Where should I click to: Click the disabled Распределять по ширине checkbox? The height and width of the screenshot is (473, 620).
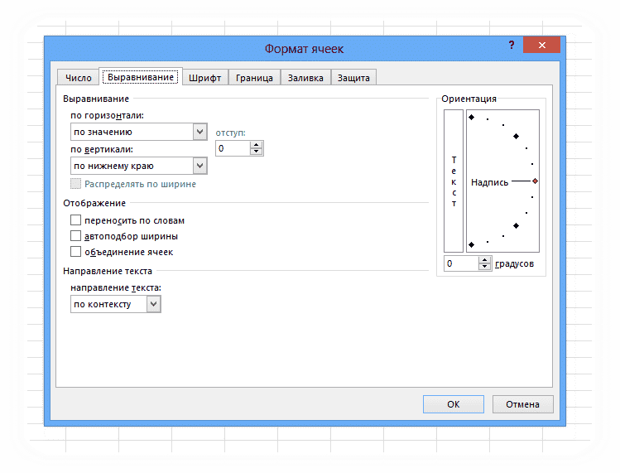coord(75,184)
